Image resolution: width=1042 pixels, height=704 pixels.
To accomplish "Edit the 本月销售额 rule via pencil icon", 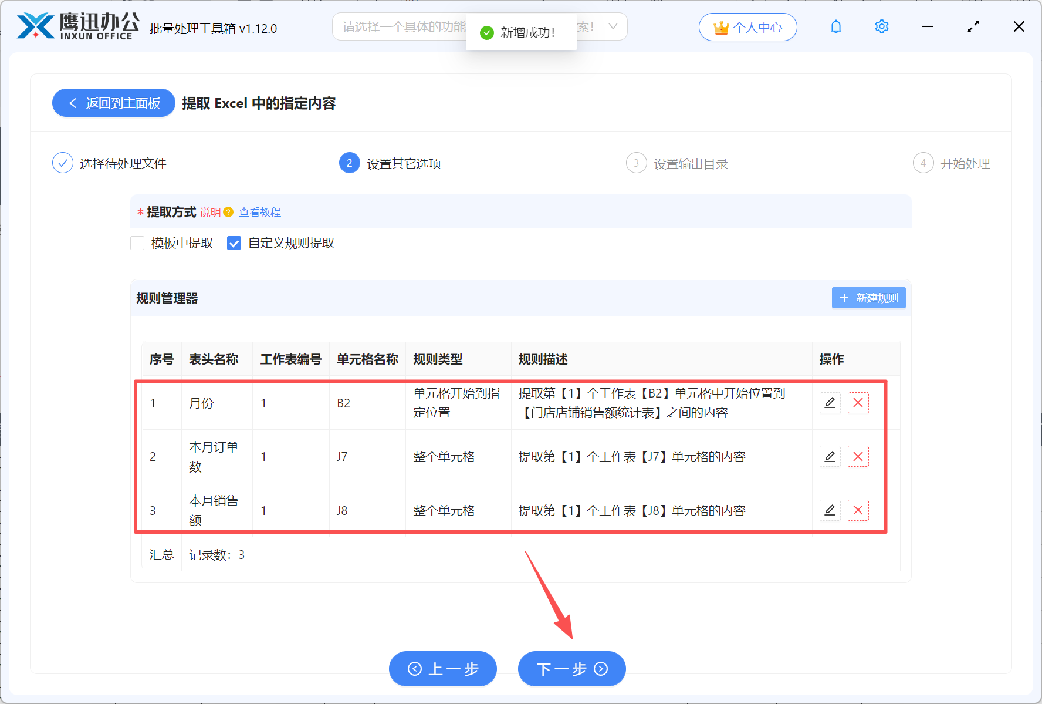I will point(830,510).
